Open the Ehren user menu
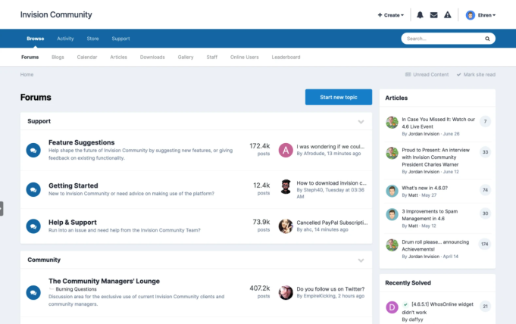This screenshot has height=324, width=516. tap(480, 14)
